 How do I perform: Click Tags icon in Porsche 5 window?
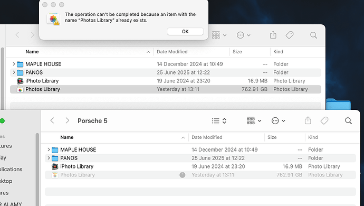324,120
